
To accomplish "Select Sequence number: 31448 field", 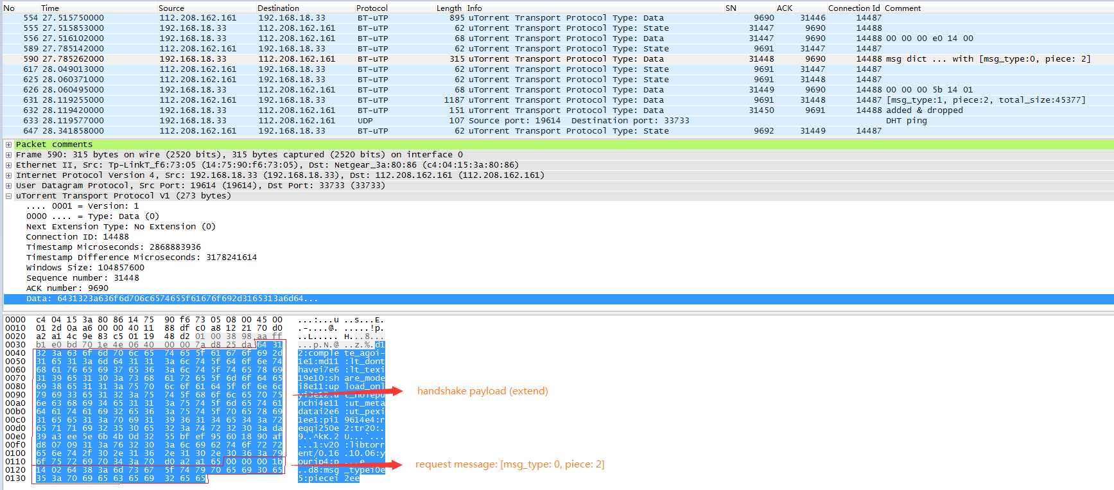I will 82,278.
